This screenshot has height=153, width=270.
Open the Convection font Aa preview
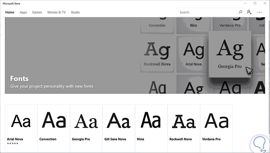54,120
